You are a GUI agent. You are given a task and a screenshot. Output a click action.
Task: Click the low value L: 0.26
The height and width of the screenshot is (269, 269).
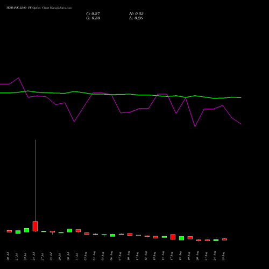(136, 18)
